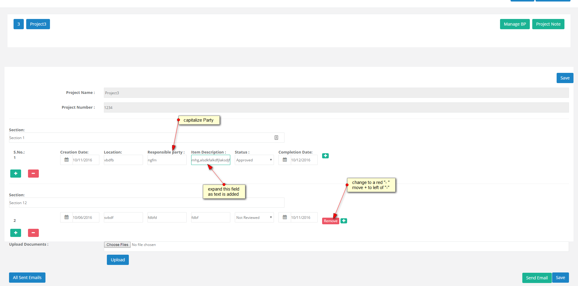Click the contact icon inside Section 1 field
Image resolution: width=578 pixels, height=286 pixels.
(276, 138)
